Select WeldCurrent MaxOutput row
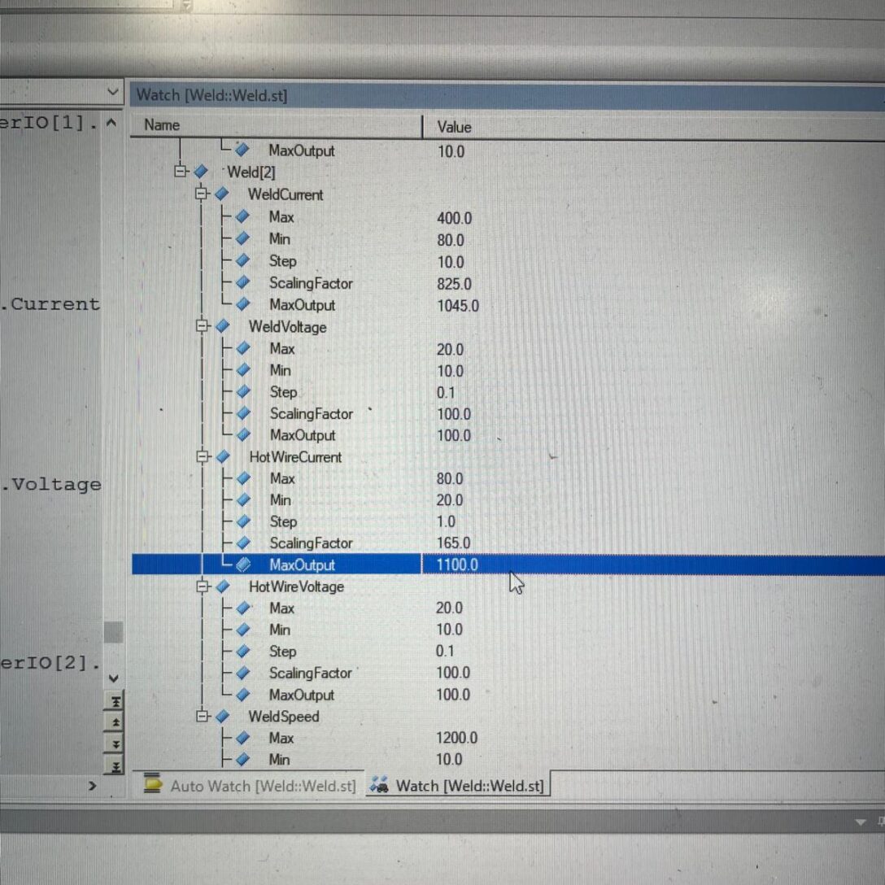885x885 pixels. point(508,305)
